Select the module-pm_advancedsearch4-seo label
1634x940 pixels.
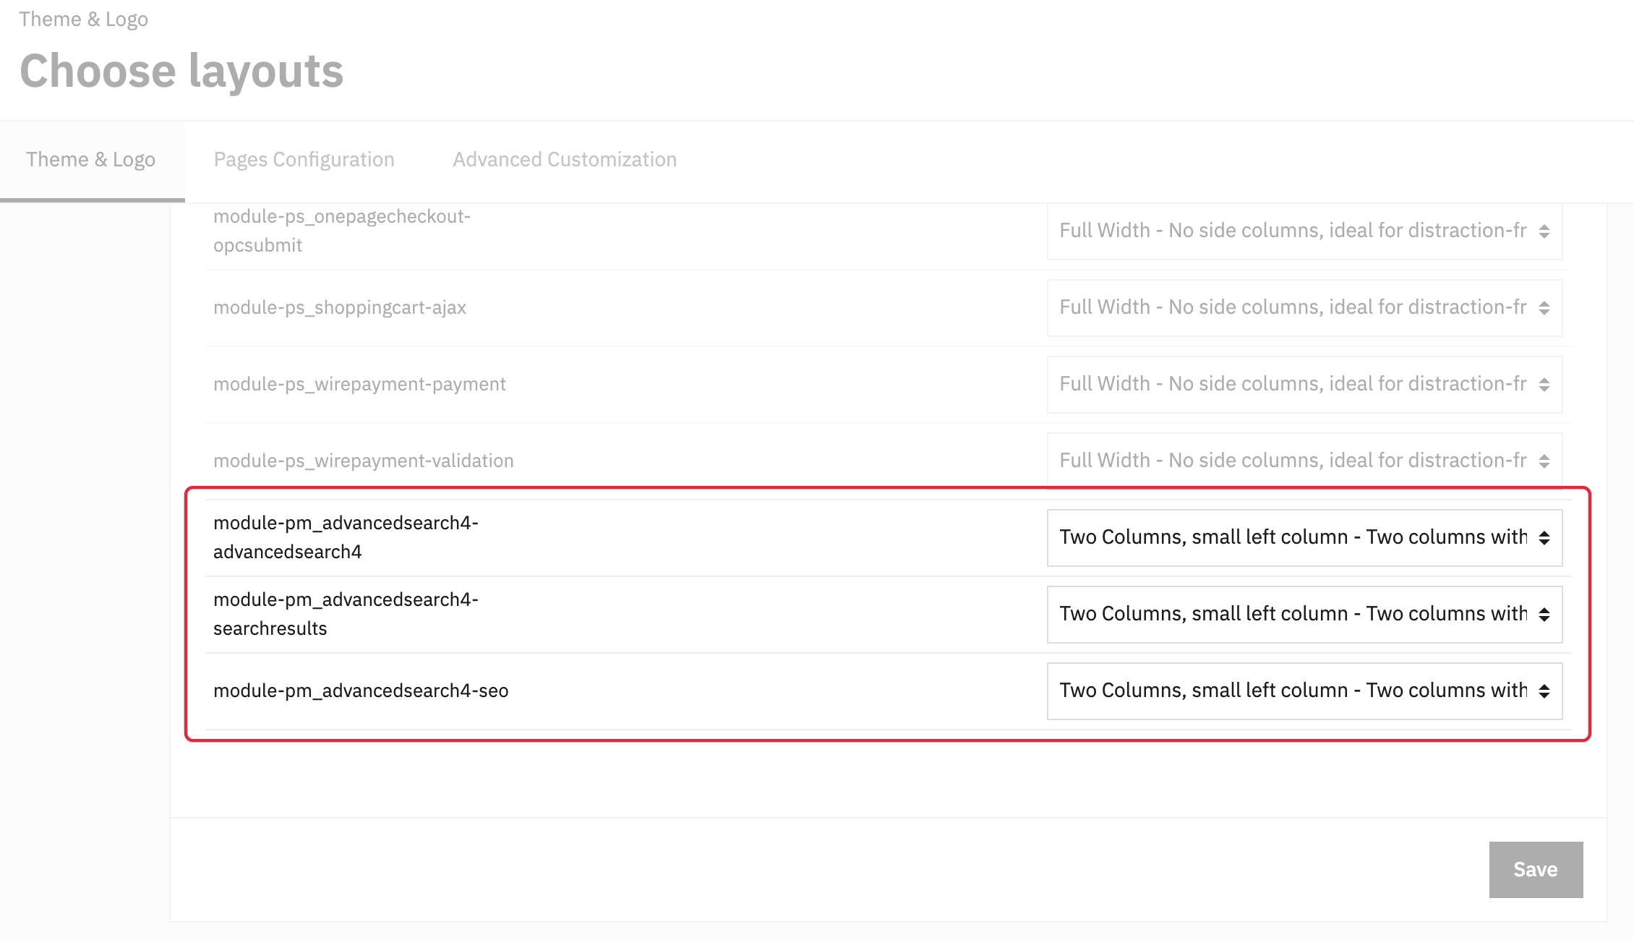pyautogui.click(x=361, y=691)
